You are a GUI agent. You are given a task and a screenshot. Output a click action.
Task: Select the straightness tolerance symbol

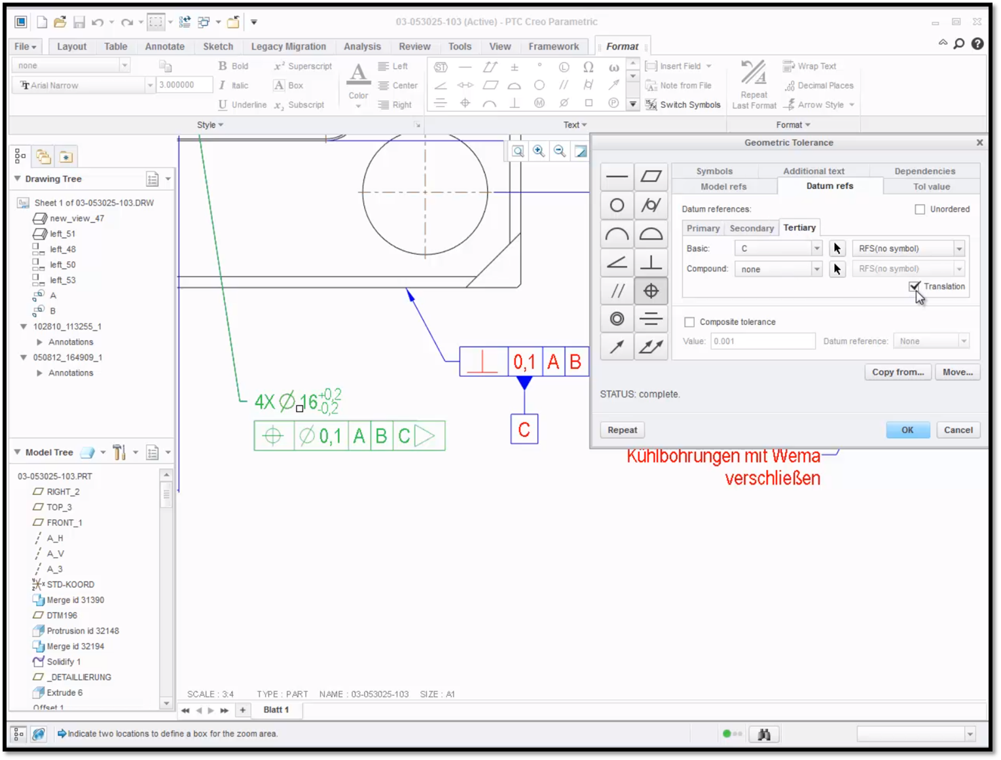tap(617, 177)
